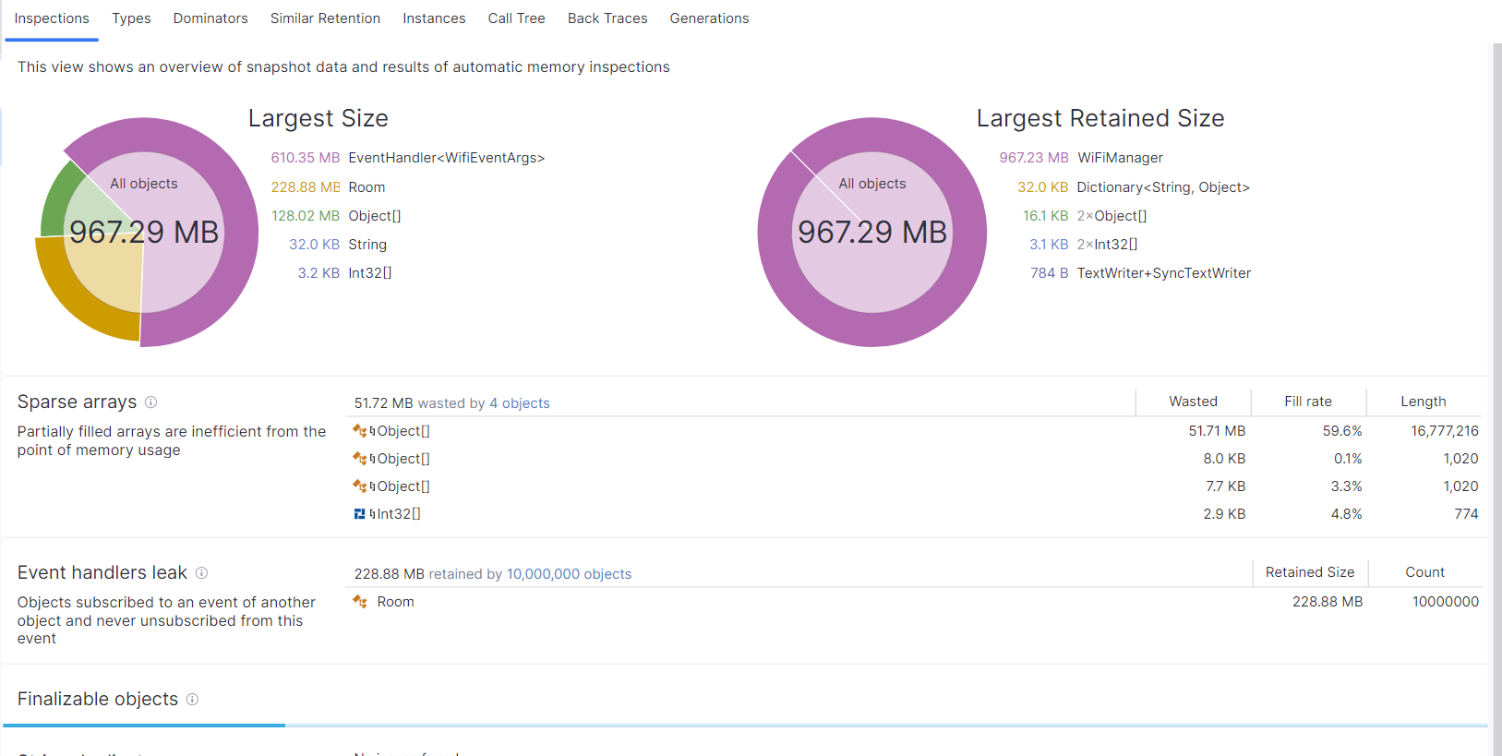Click the info icon next to Finalizable objects
Viewport: 1502px width, 756px height.
coord(192,700)
